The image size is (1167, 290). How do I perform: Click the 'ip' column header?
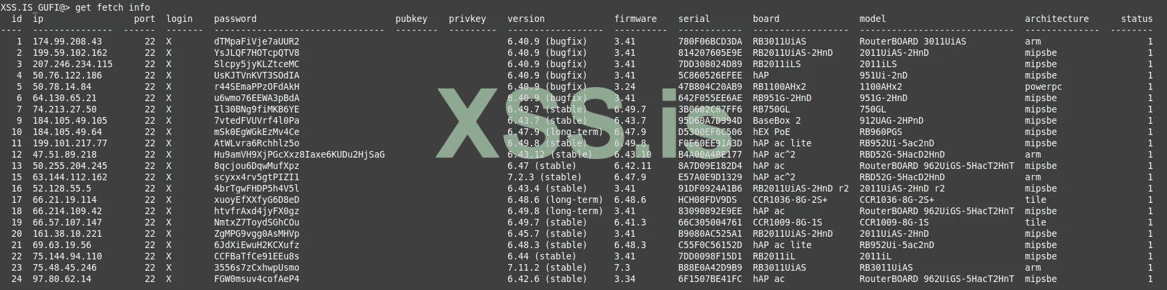(38, 19)
